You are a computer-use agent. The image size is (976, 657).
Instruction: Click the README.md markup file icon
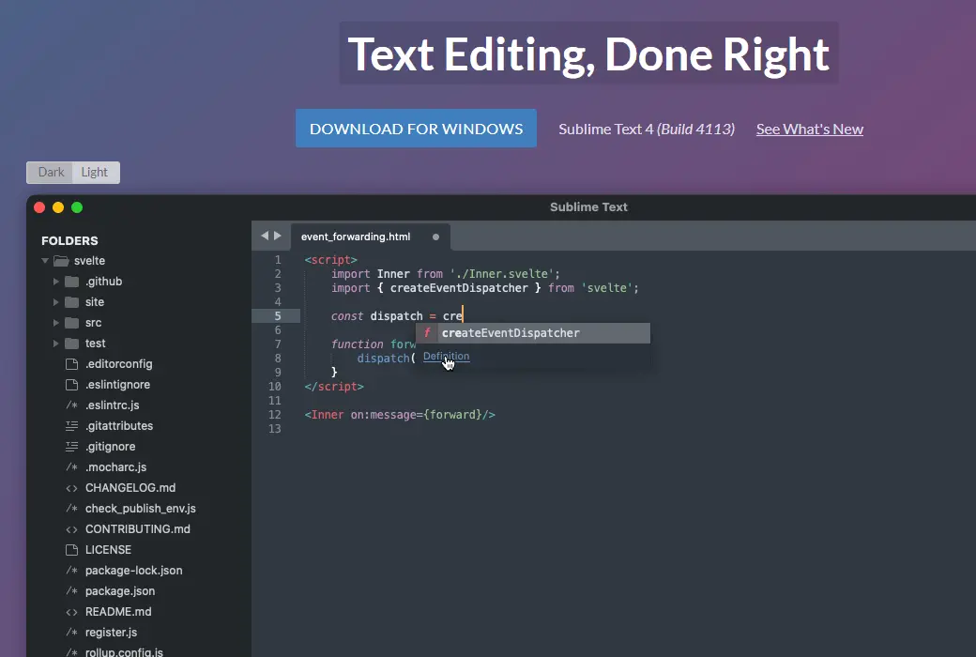click(72, 612)
